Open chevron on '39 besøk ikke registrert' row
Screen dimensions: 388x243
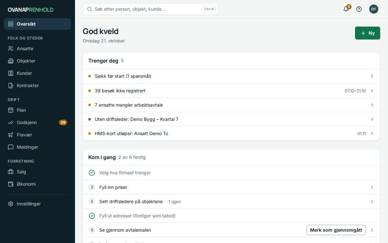[x=372, y=91]
